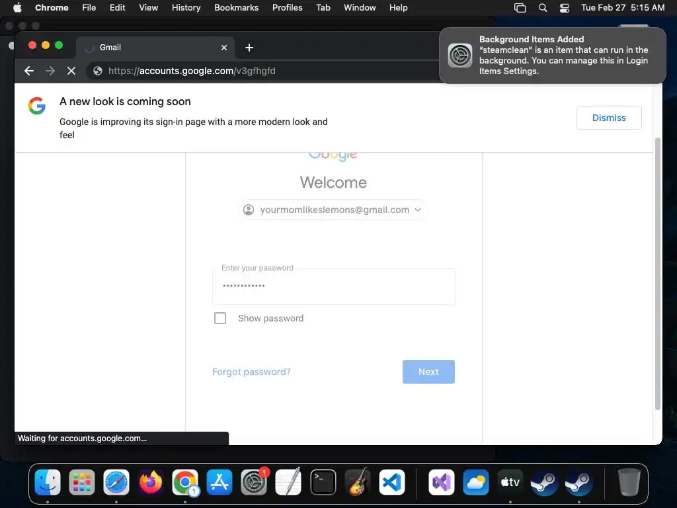This screenshot has width=677, height=508.
Task: Open the Edit menu
Action: pos(118,7)
